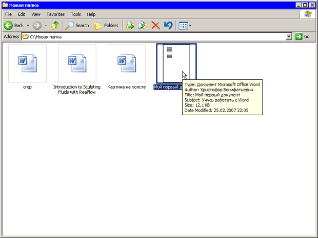Delete selected file with red X
318x238 pixels.
pos(155,26)
